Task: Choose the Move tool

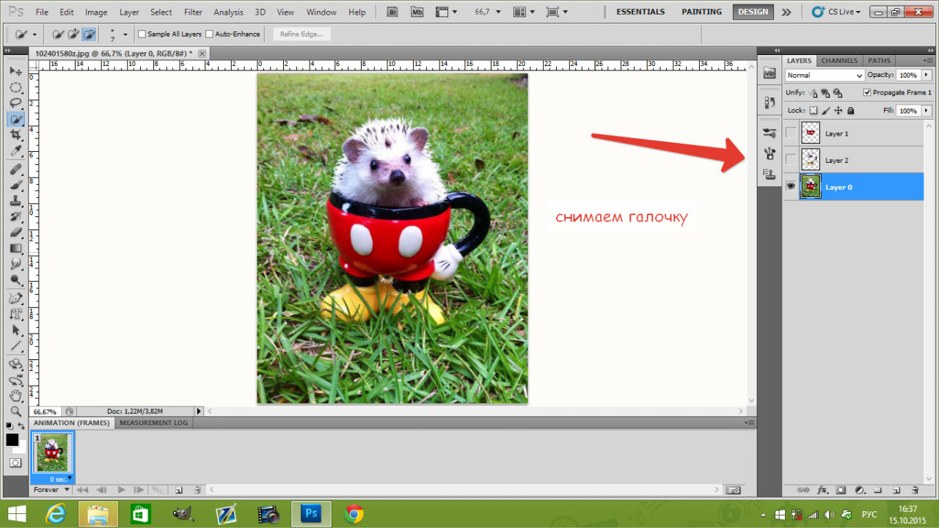Action: 15,71
